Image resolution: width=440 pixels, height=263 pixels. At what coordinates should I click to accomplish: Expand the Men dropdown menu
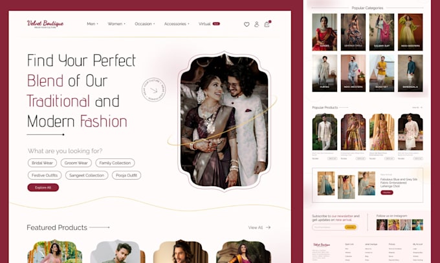93,24
